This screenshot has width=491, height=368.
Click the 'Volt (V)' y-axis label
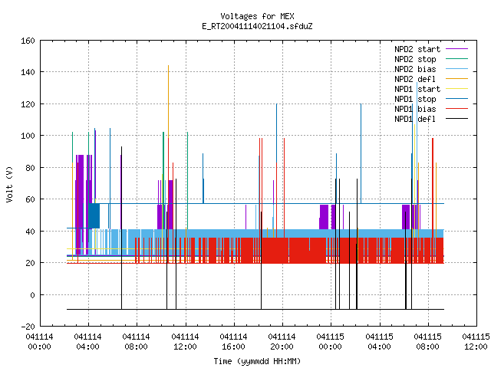tap(10, 185)
